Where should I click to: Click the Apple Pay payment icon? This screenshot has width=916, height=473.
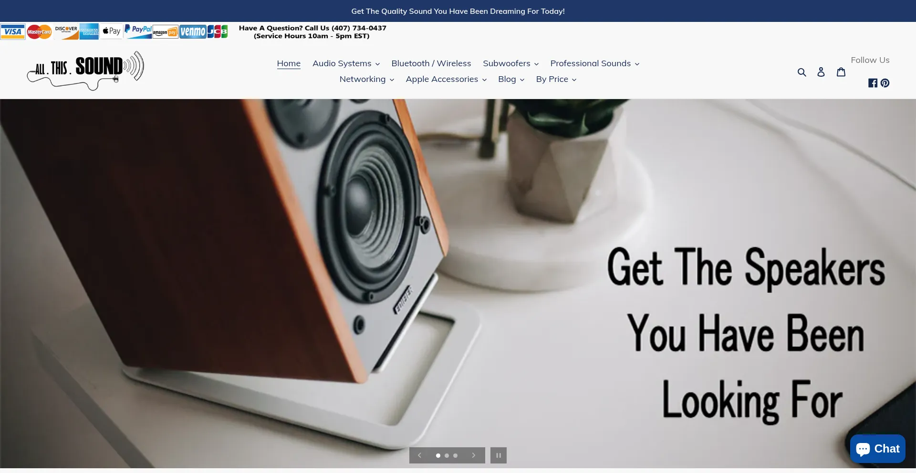tap(111, 31)
